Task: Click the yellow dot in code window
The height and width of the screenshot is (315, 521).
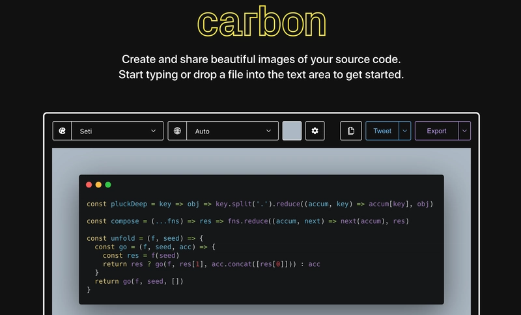Action: [98, 185]
